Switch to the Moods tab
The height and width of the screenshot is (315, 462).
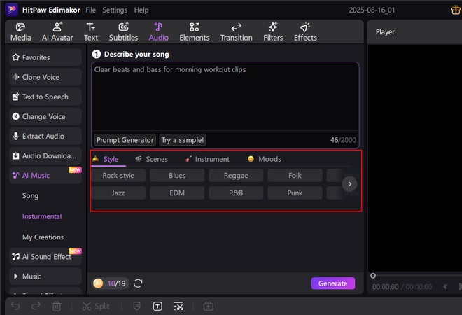coord(265,159)
